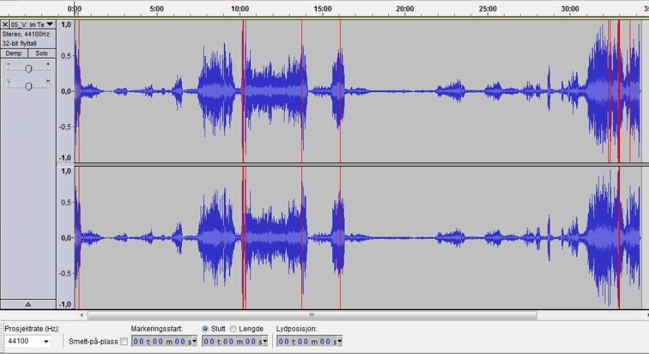Image resolution: width=649 pixels, height=354 pixels.
Task: Click the 30:00 mark on timeline ruler
Action: point(570,8)
